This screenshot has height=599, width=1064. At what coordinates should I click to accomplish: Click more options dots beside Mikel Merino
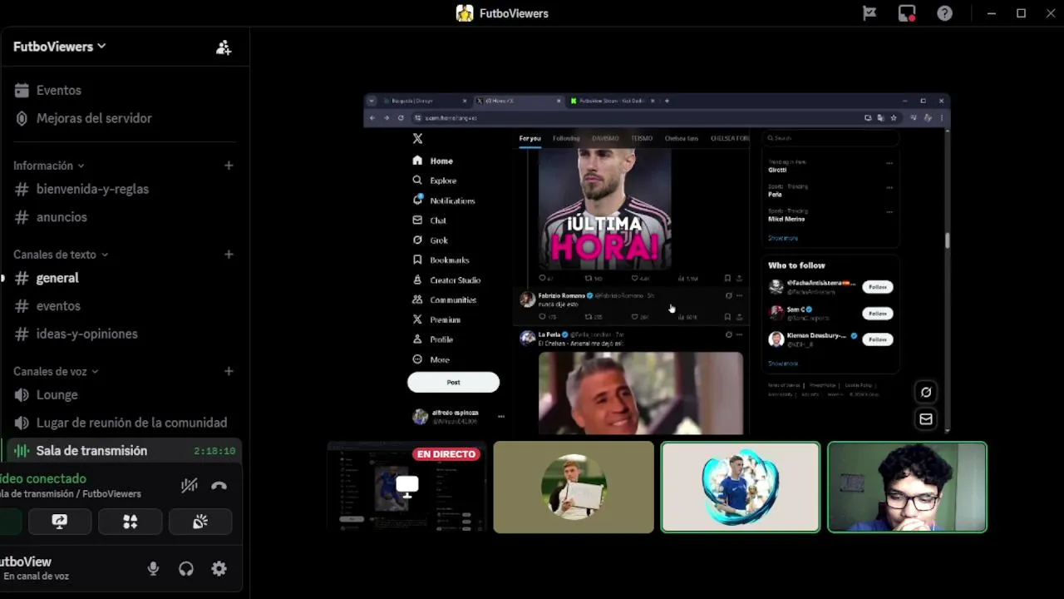pyautogui.click(x=889, y=211)
